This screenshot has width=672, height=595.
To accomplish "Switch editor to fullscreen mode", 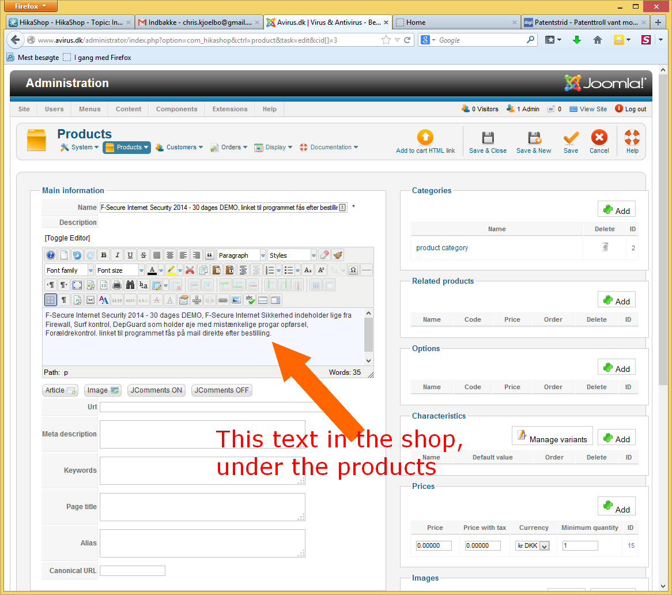I will 77,285.
